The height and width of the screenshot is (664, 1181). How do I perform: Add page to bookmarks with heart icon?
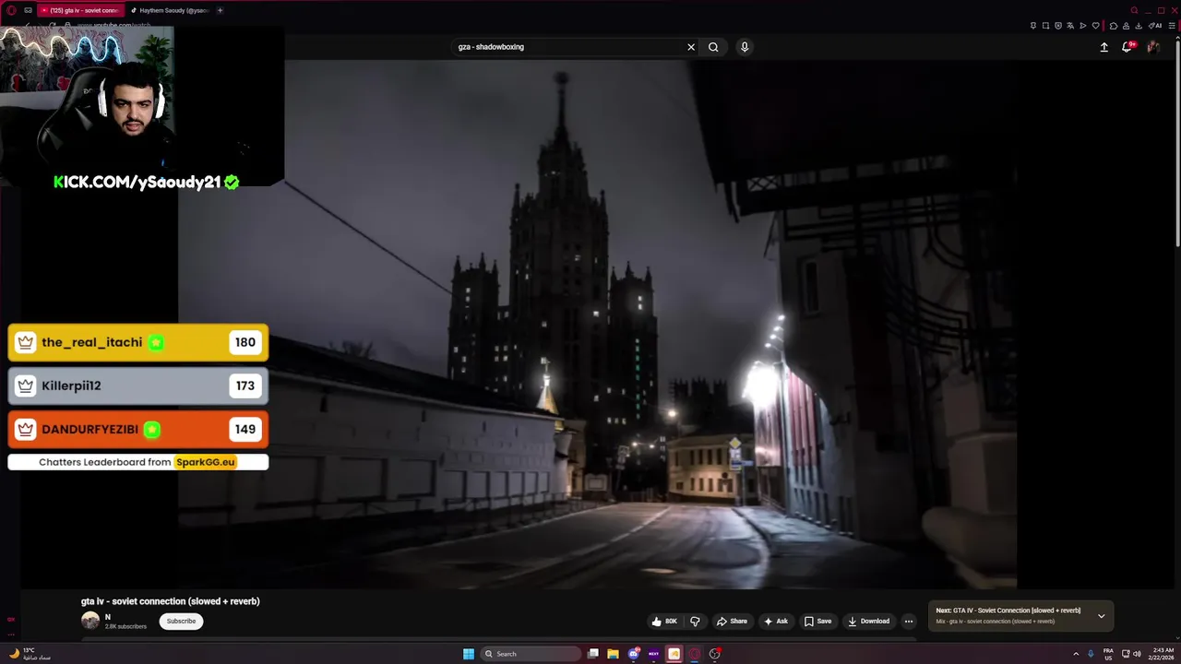[1096, 26]
